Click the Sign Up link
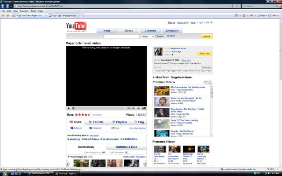This screenshot has height=176, width=282. pos(171,22)
